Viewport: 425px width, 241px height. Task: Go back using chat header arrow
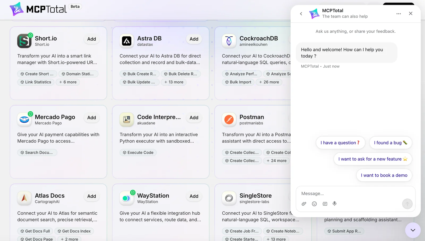(301, 14)
